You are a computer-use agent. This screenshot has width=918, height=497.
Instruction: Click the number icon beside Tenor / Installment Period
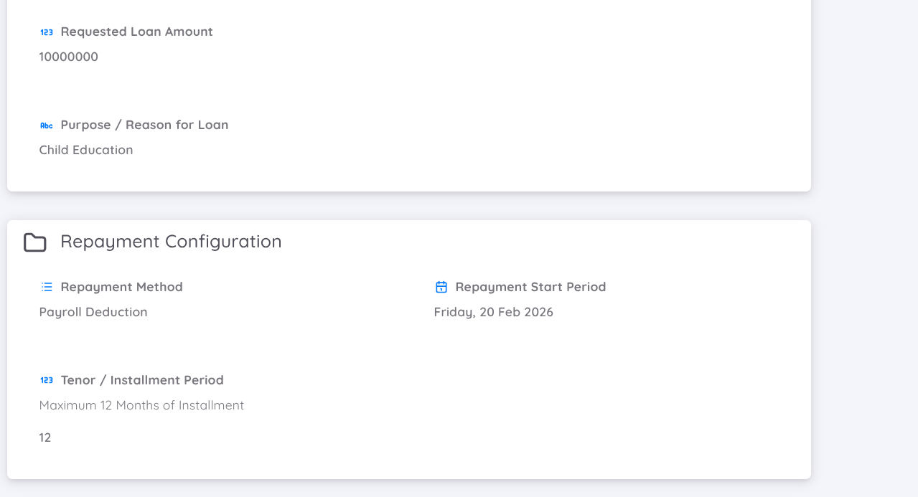pos(47,380)
